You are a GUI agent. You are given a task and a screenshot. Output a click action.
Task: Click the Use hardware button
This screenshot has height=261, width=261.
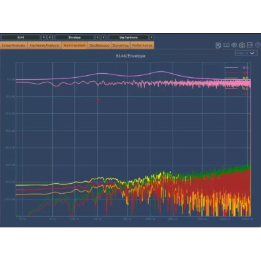(129, 38)
